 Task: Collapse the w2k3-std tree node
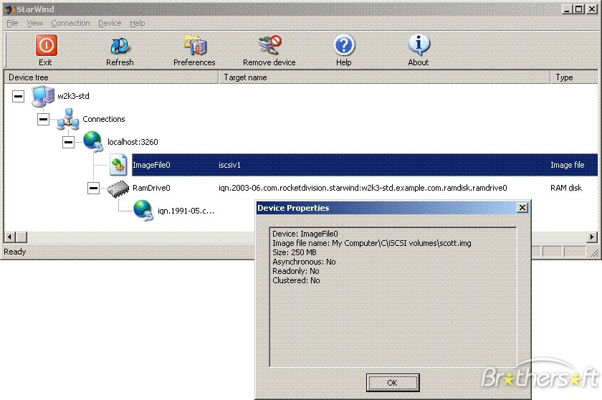pyautogui.click(x=18, y=96)
